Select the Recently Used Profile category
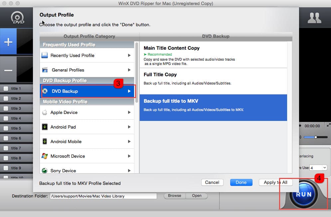This screenshot has width=331, height=217. [87, 55]
